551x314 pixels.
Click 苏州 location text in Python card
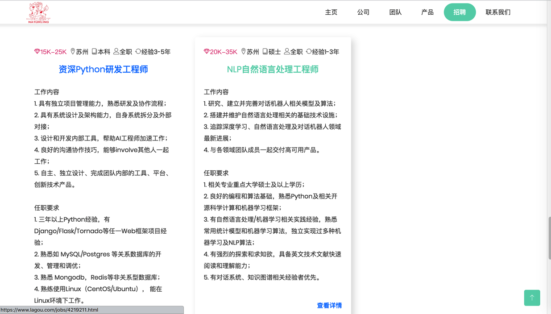pyautogui.click(x=82, y=52)
